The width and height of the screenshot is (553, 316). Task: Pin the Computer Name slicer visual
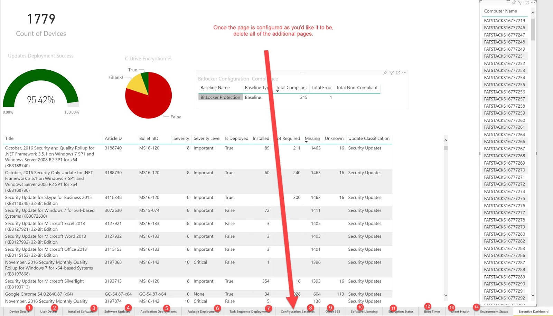pos(515,3)
